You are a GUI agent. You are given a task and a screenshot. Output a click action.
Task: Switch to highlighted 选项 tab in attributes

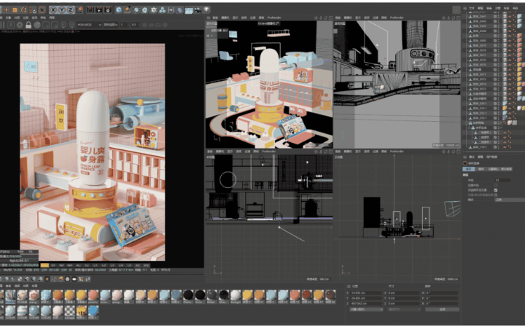[x=468, y=169]
